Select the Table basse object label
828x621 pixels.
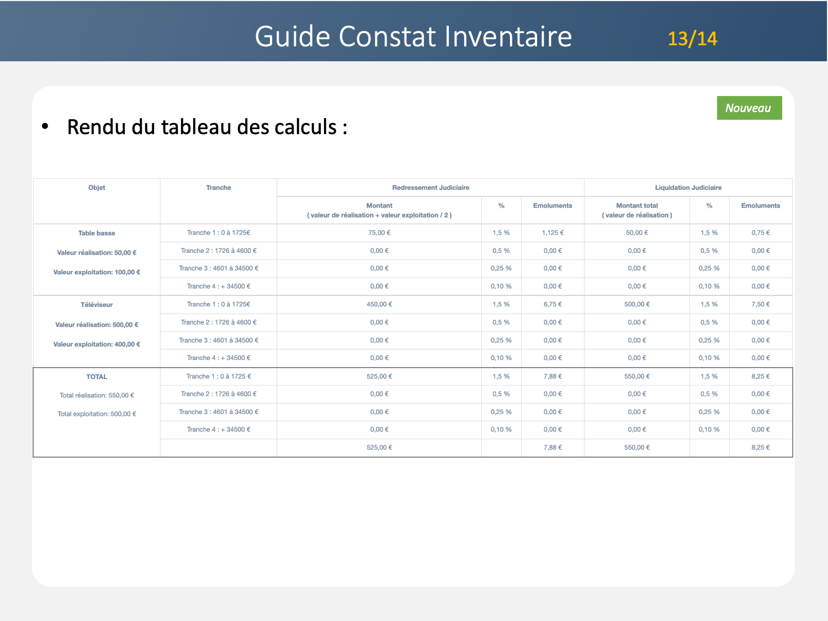click(x=97, y=233)
